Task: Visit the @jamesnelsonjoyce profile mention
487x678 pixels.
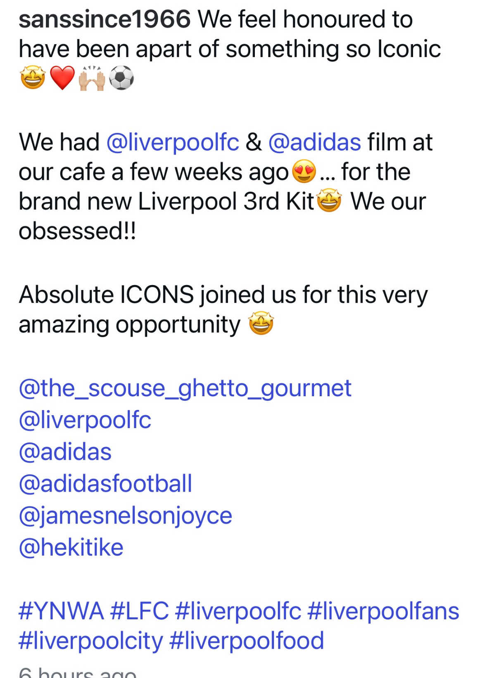Action: pos(126,516)
